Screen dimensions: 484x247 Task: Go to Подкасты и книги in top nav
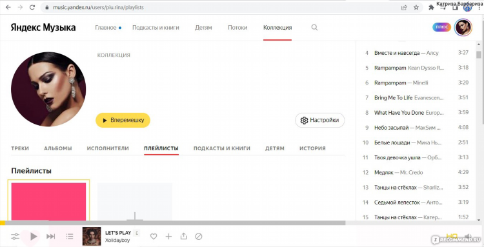click(156, 28)
